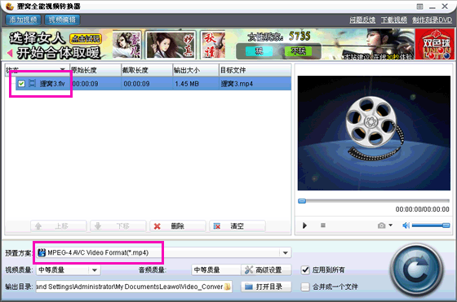Stop the preview playback
The height and width of the screenshot is (302, 457).
click(323, 225)
